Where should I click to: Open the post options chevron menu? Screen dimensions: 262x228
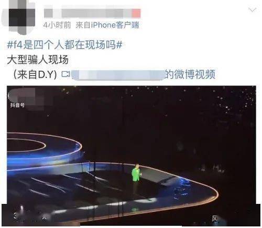pos(252,10)
